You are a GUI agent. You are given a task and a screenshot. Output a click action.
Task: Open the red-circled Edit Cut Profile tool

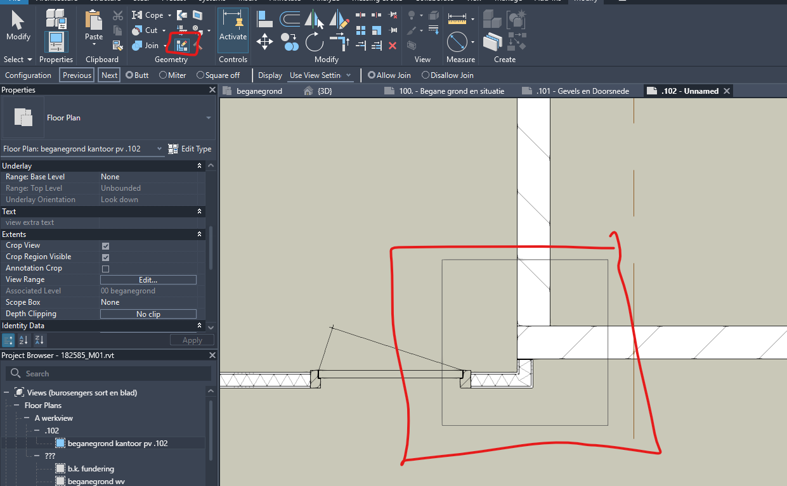183,44
